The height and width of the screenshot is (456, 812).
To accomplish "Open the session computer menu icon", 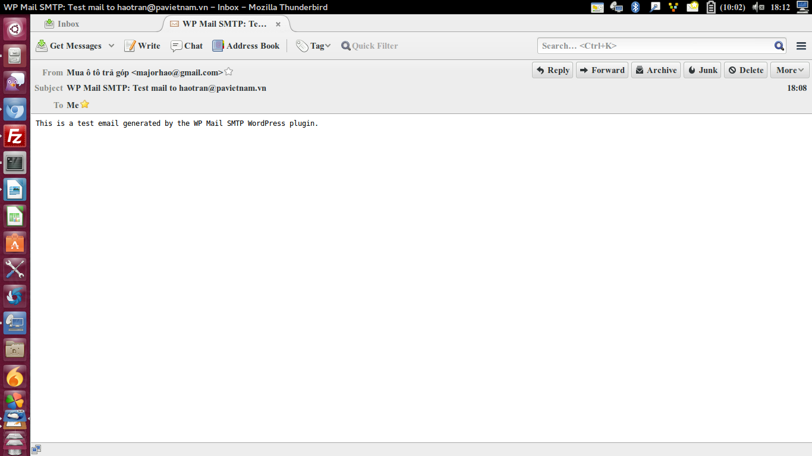I will [802, 7].
